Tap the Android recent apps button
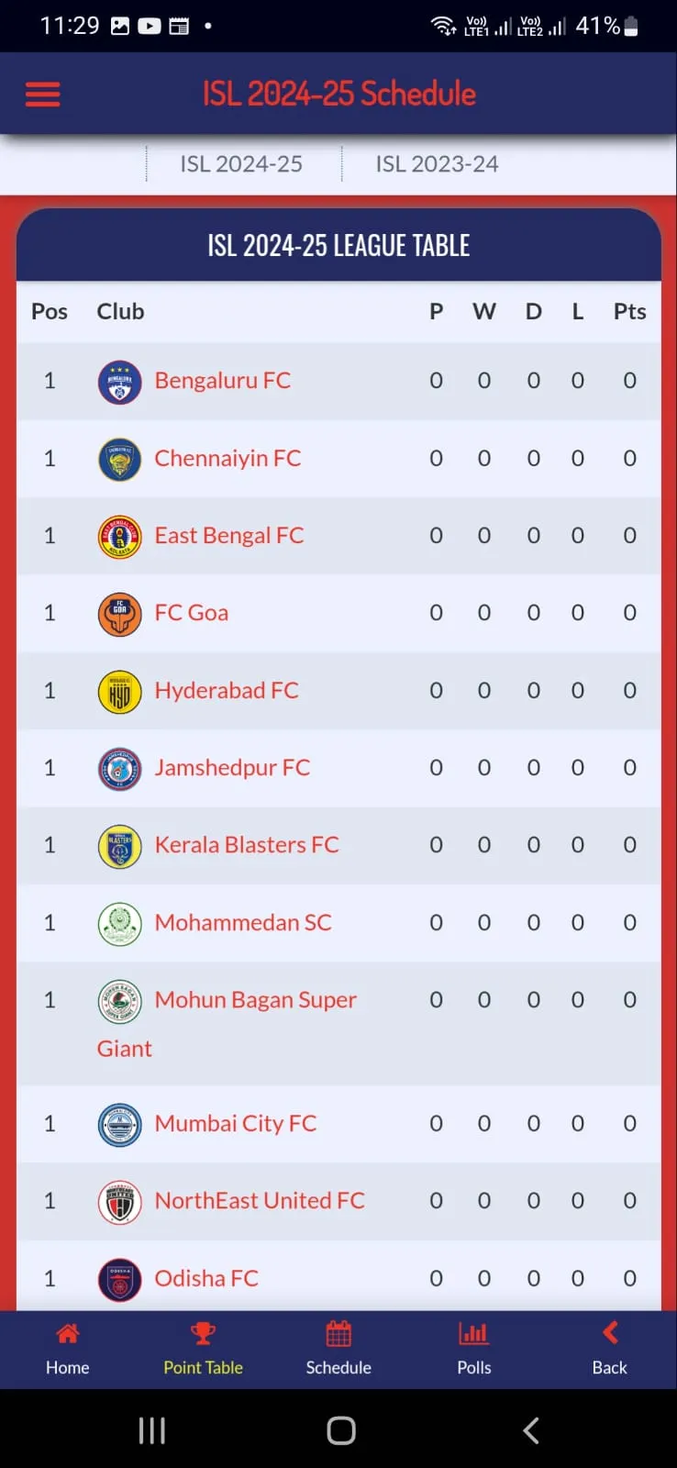Screen dimensions: 677x1468 [x=152, y=1430]
